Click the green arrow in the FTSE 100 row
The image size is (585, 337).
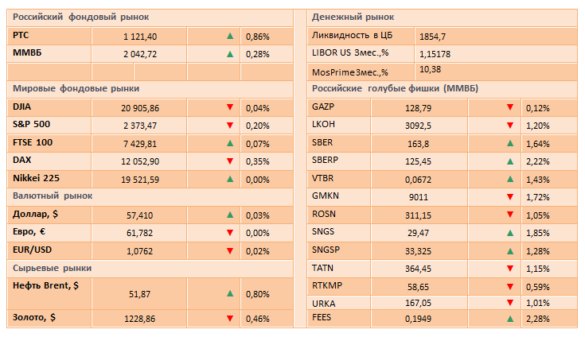click(x=229, y=143)
